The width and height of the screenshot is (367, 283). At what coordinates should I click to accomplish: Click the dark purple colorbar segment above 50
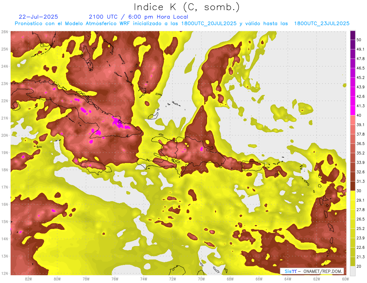[x=353, y=35]
